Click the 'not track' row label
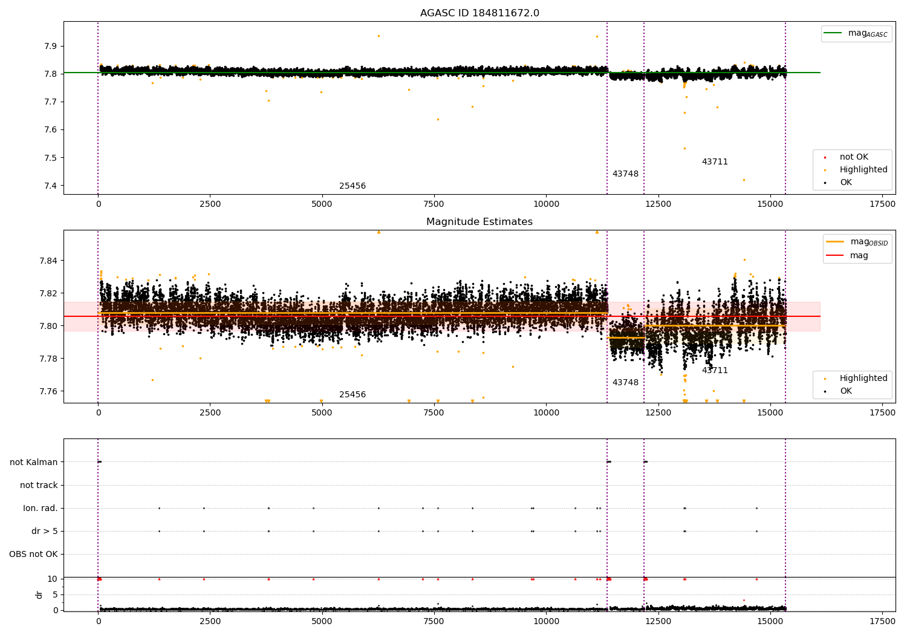The image size is (907, 635). (x=39, y=486)
